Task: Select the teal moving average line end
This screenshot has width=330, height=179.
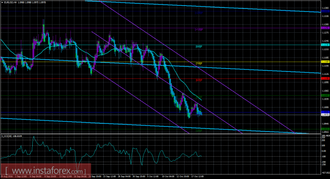Action: click(x=201, y=100)
